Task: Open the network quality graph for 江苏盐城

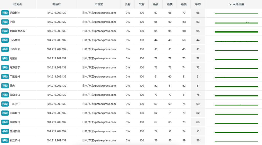Action: tap(236, 41)
